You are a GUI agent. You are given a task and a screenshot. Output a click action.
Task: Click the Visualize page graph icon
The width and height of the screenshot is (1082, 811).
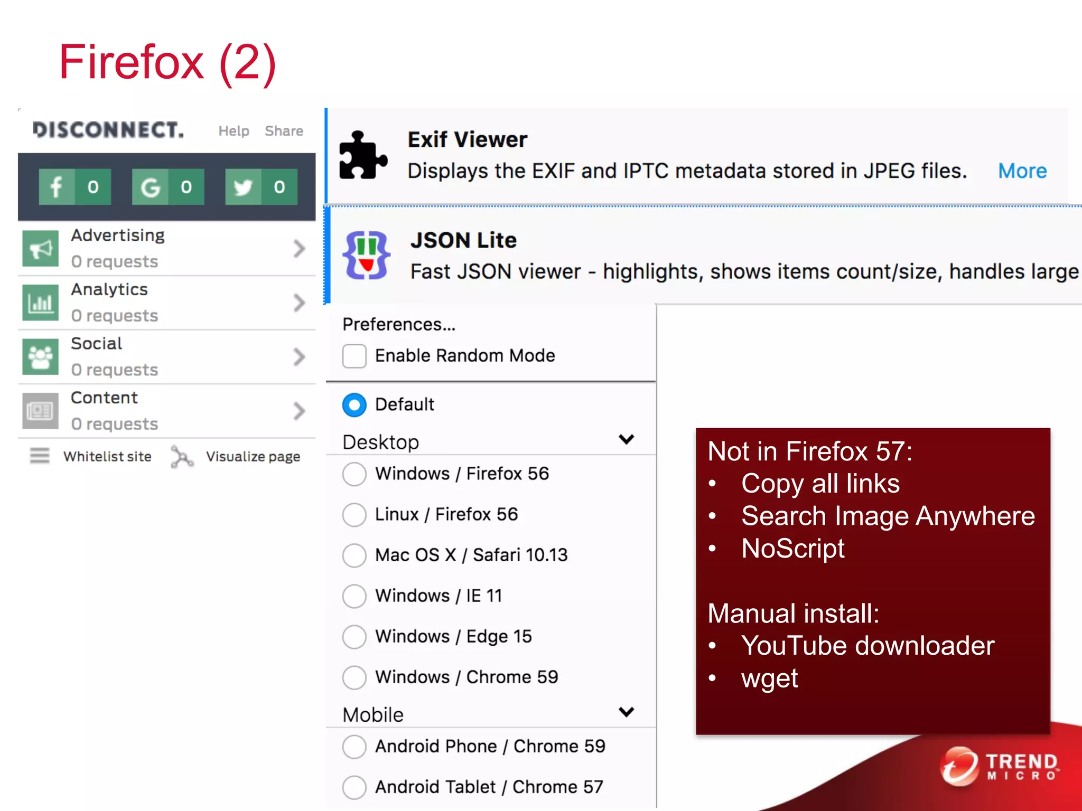(182, 457)
